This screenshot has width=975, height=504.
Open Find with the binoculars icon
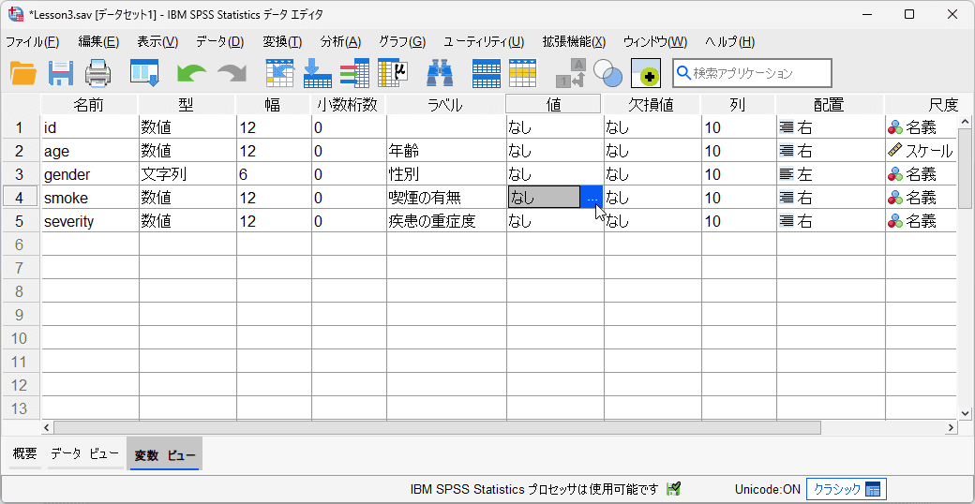coord(440,73)
